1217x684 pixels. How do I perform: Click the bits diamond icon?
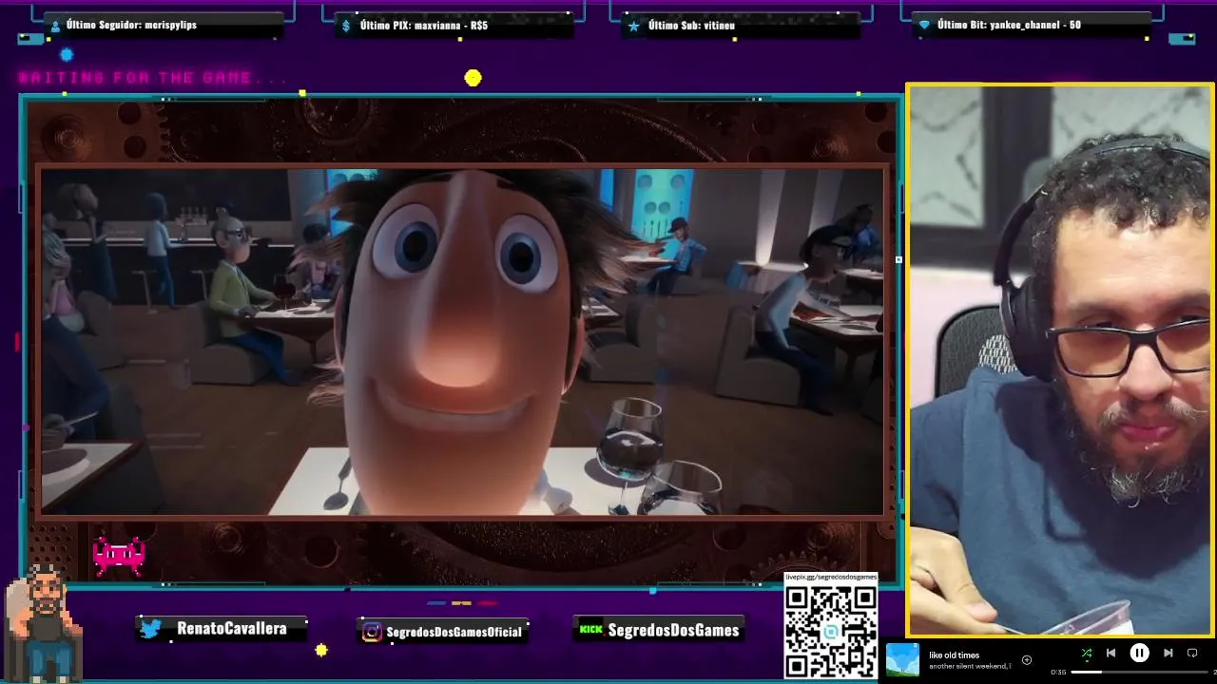tap(923, 25)
